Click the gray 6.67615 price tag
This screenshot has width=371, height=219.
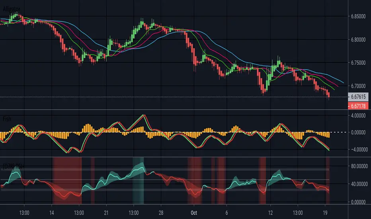[x=358, y=97]
